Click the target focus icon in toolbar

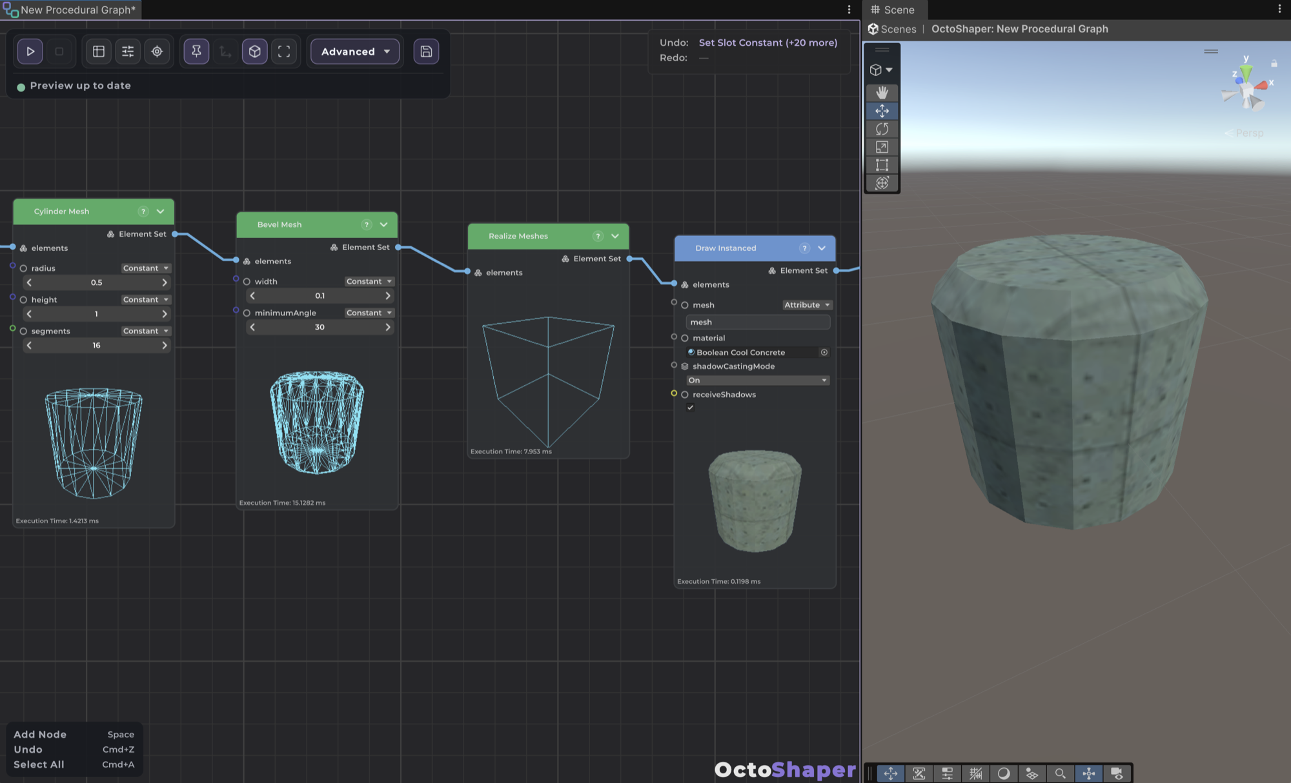pos(157,52)
